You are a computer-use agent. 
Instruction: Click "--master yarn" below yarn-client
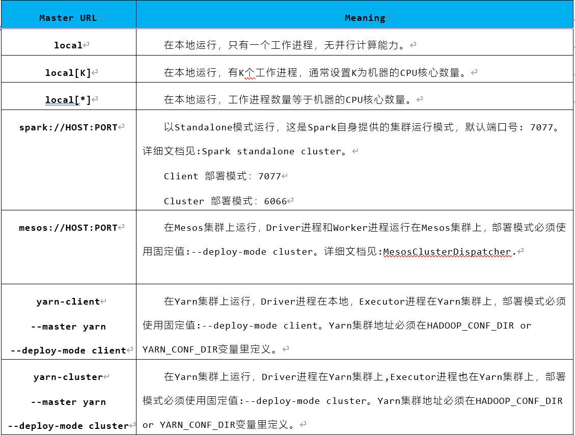68,327
